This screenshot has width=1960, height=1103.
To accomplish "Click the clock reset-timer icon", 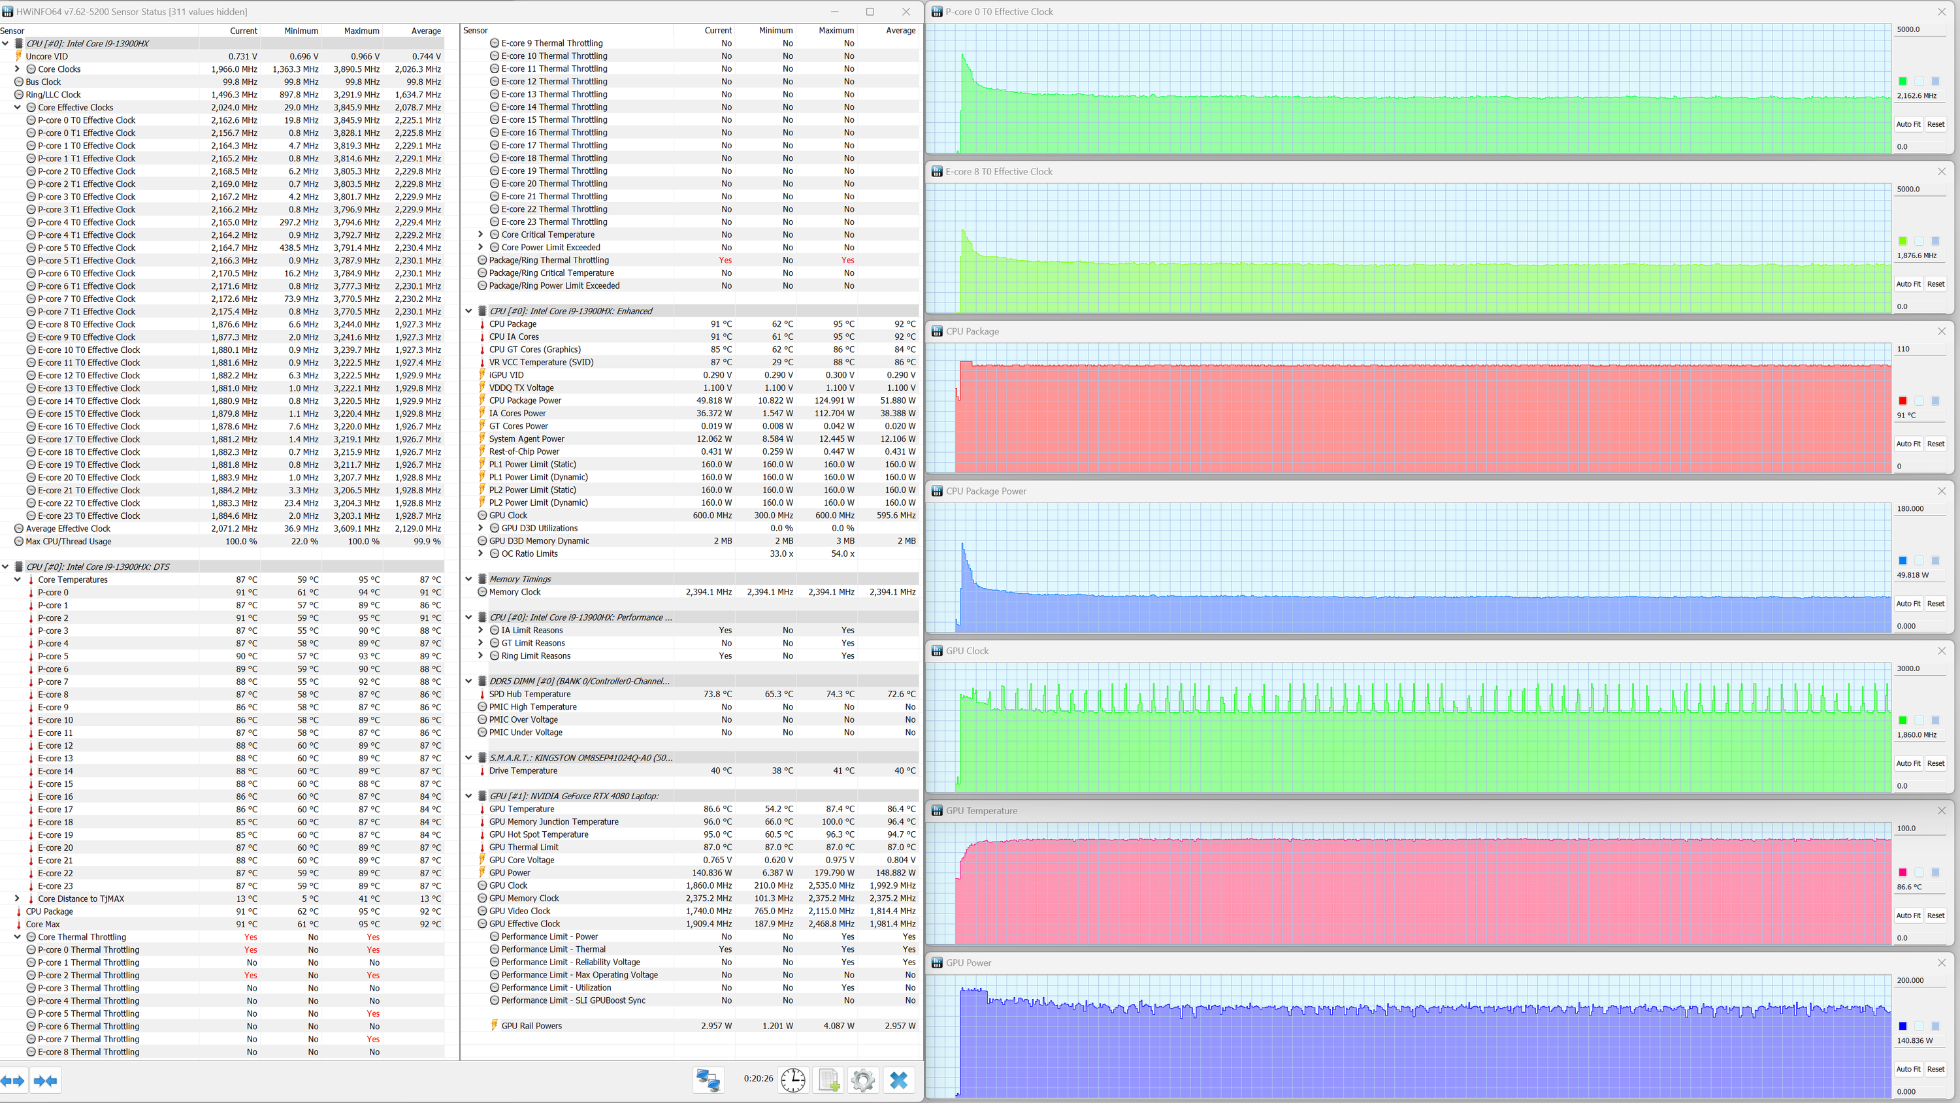I will tap(793, 1079).
